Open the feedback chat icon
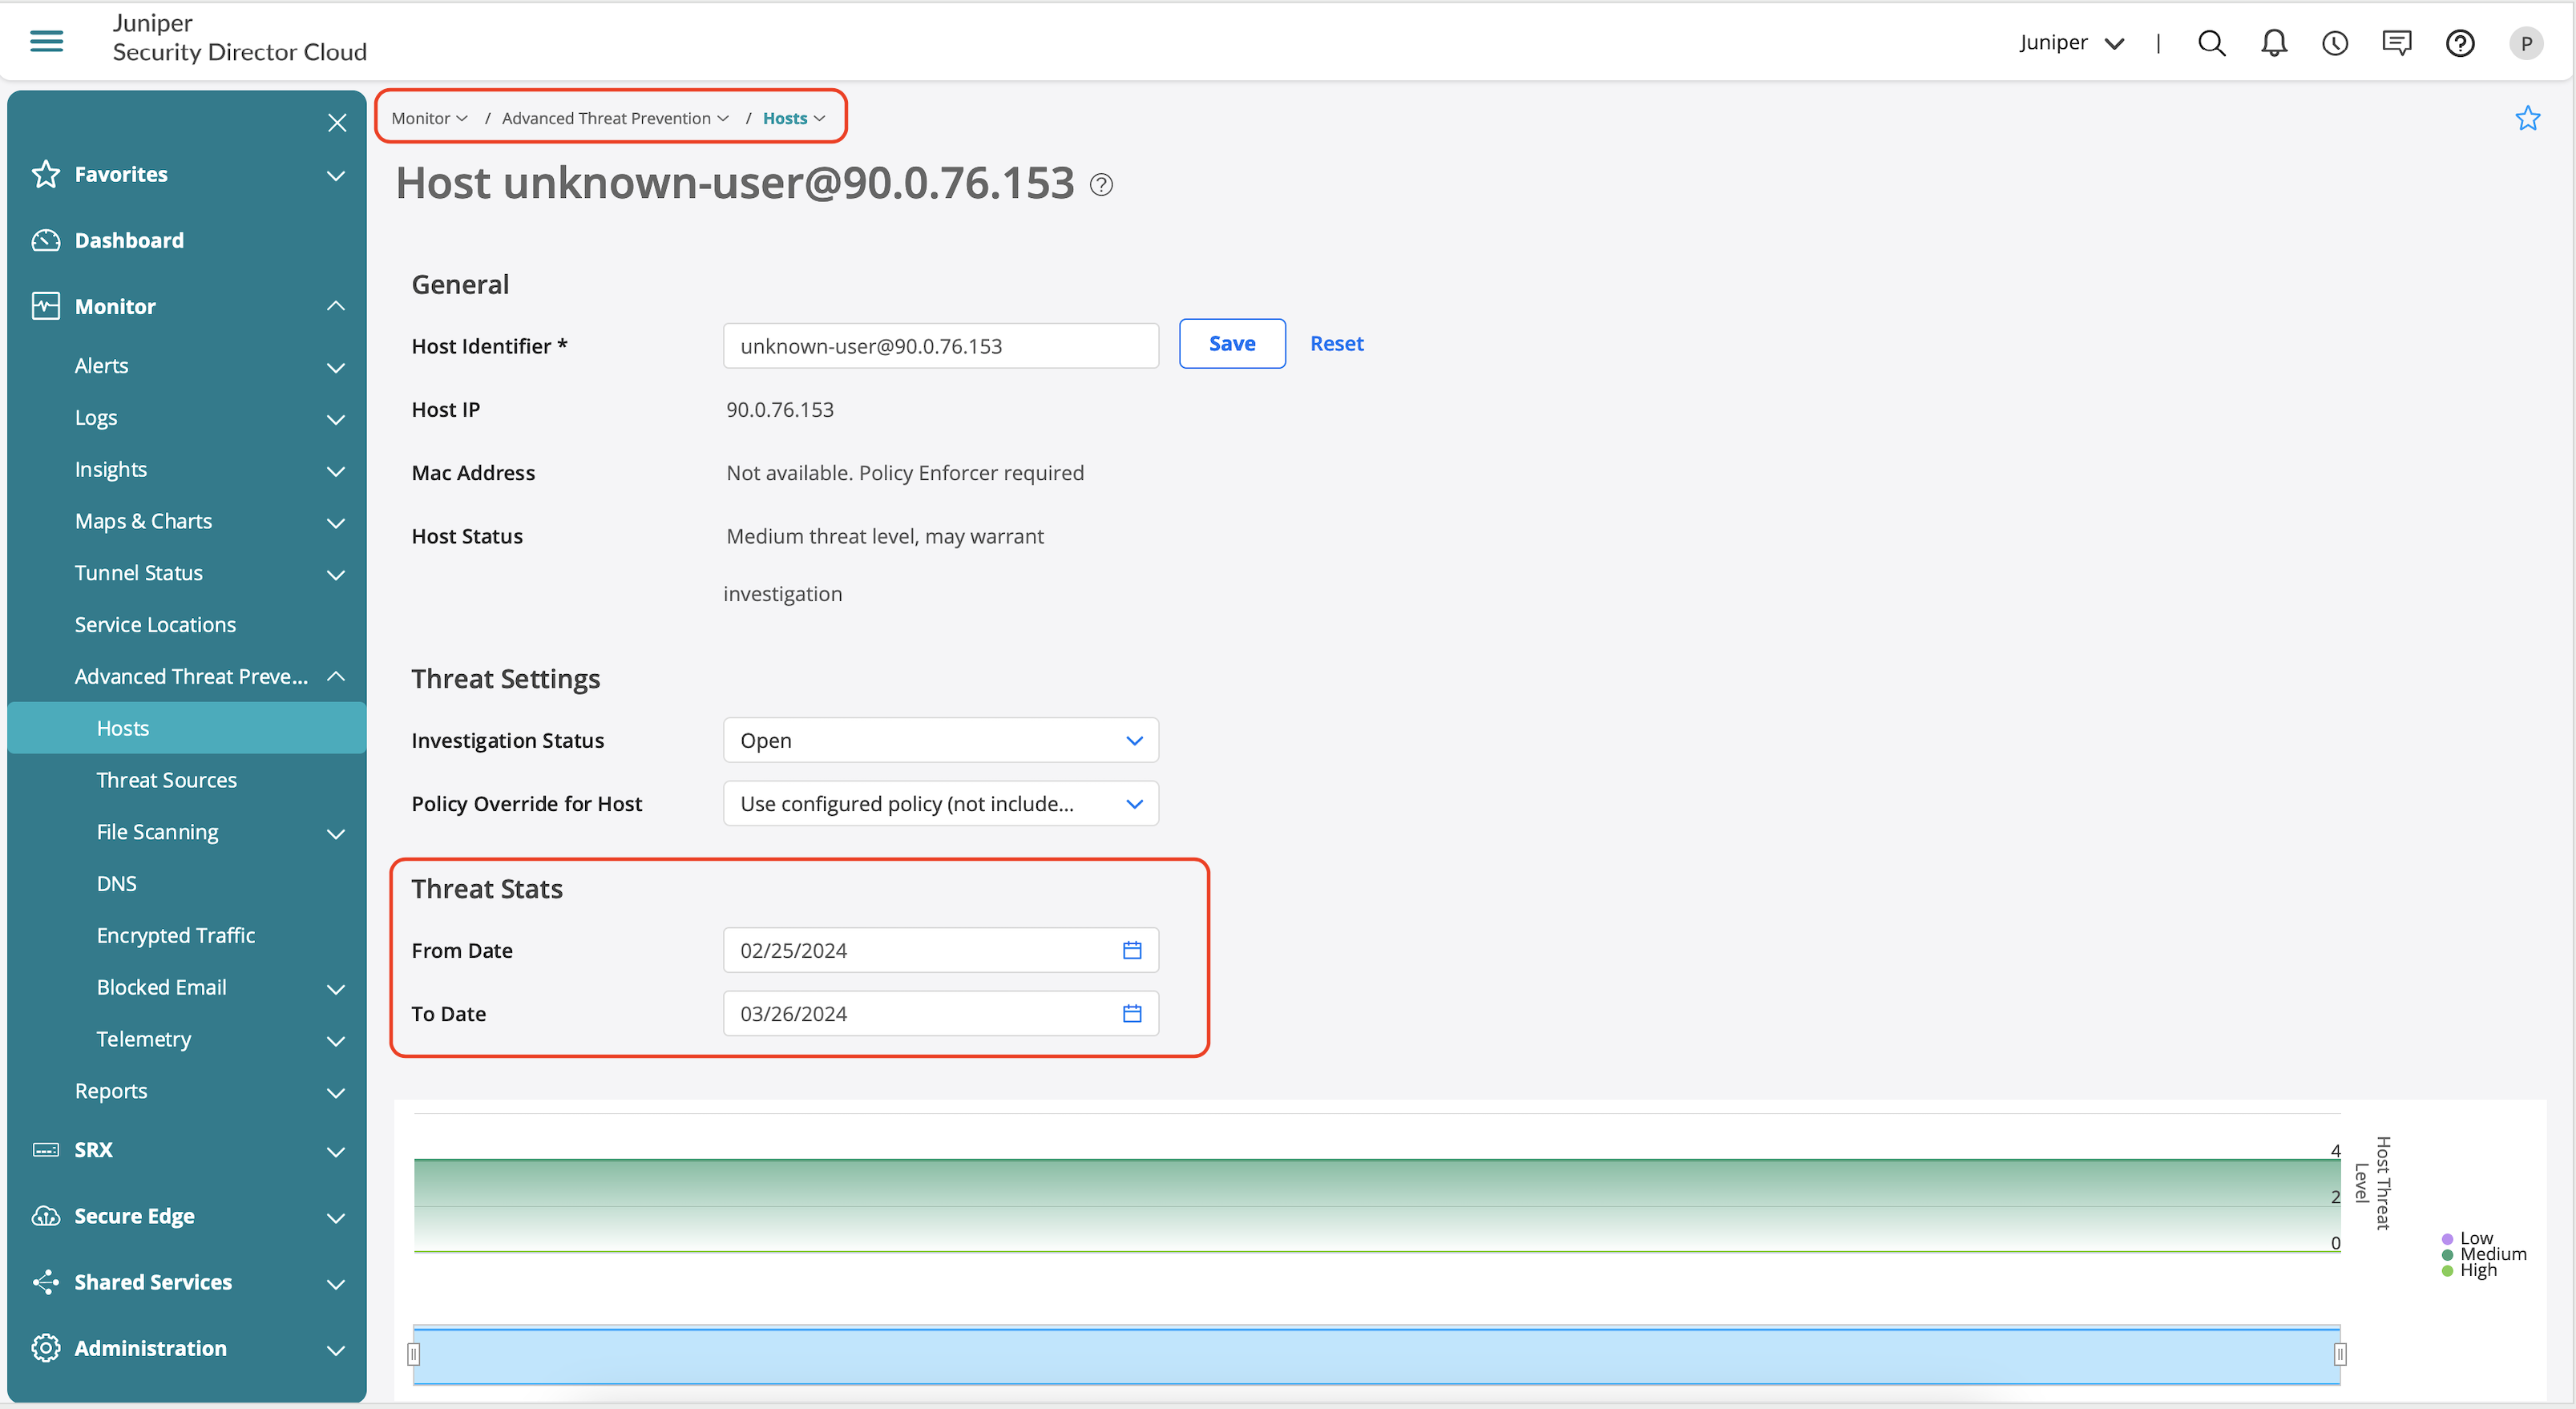Image resolution: width=2576 pixels, height=1409 pixels. click(2397, 43)
